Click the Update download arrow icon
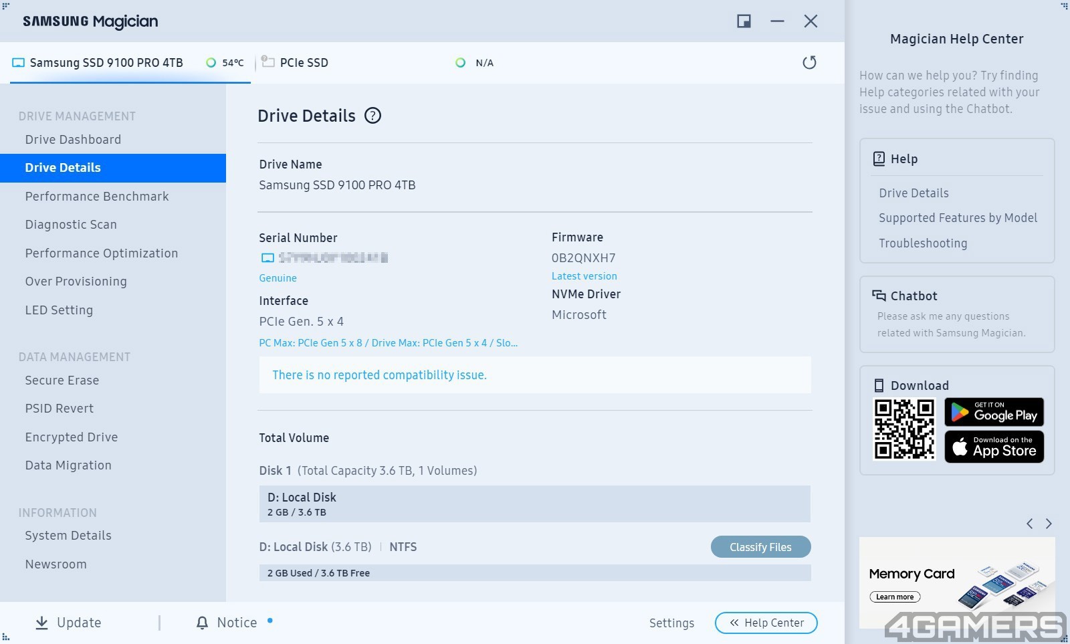The width and height of the screenshot is (1070, 644). (41, 623)
